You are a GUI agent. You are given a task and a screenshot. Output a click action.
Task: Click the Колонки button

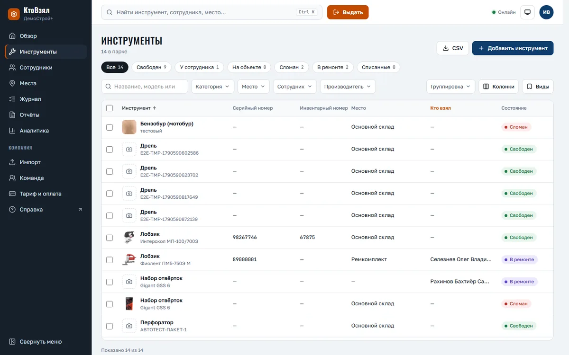coord(498,87)
